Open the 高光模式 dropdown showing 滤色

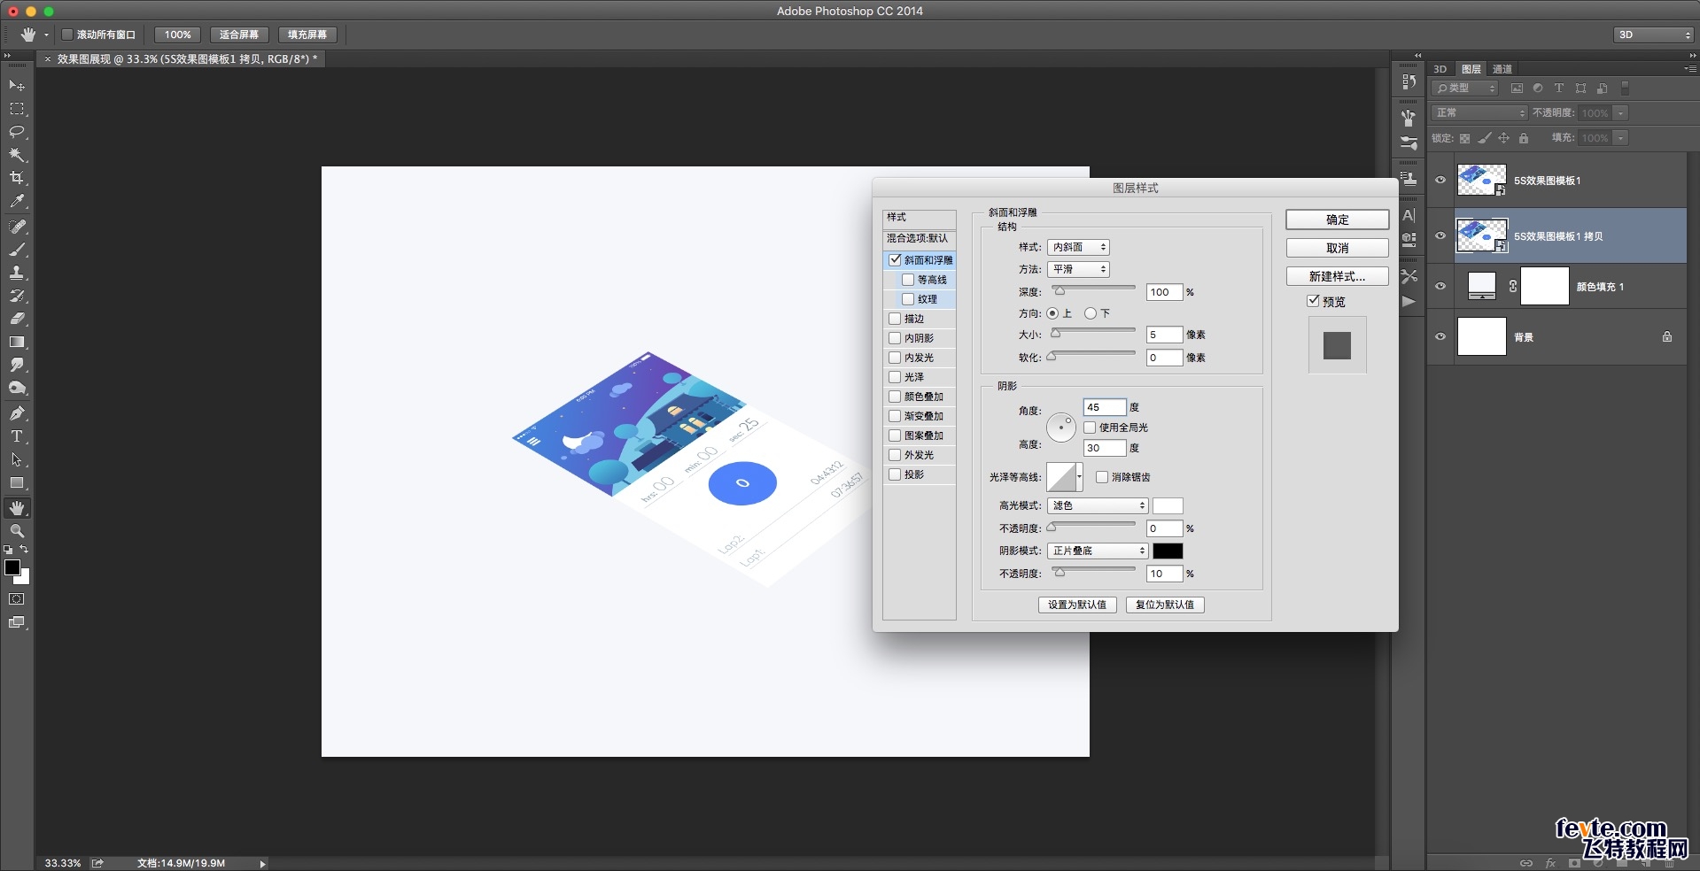click(1098, 505)
